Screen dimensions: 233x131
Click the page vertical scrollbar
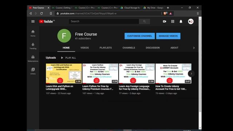coord(200,66)
